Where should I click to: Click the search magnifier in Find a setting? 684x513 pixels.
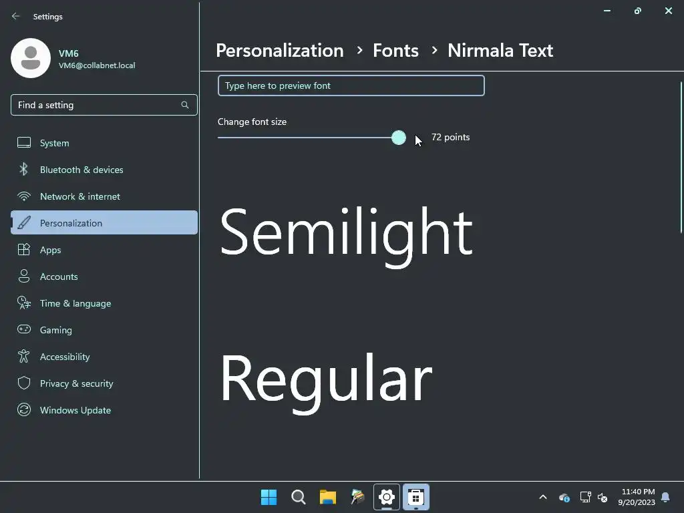[185, 105]
